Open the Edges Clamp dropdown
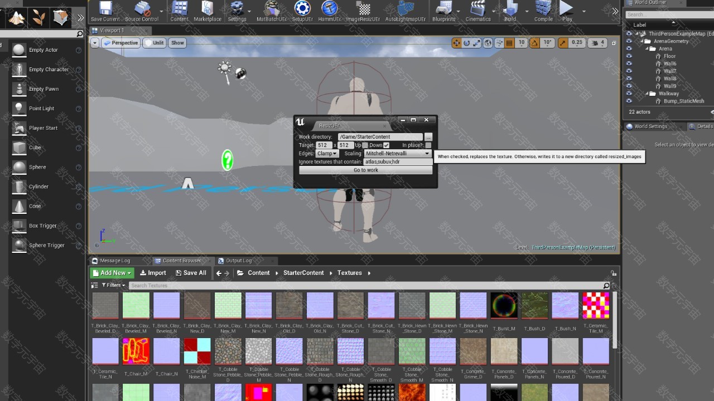 pos(327,154)
